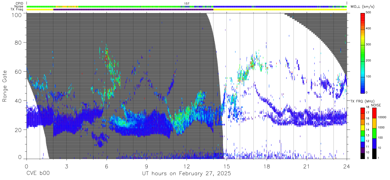The image size is (390, 180).
Task: Click the noise strip above the plot
Action: 187,6
